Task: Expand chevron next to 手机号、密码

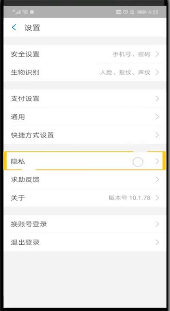Action: [157, 54]
